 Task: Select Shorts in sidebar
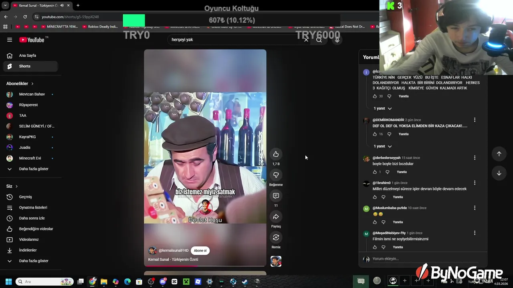pos(30,66)
